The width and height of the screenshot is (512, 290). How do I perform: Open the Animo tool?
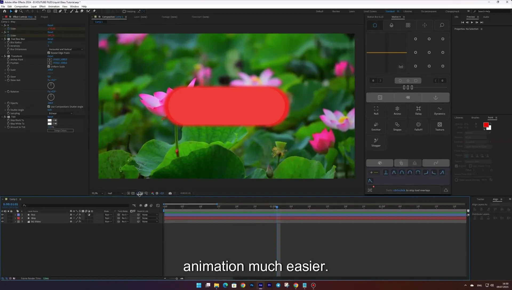(397, 110)
